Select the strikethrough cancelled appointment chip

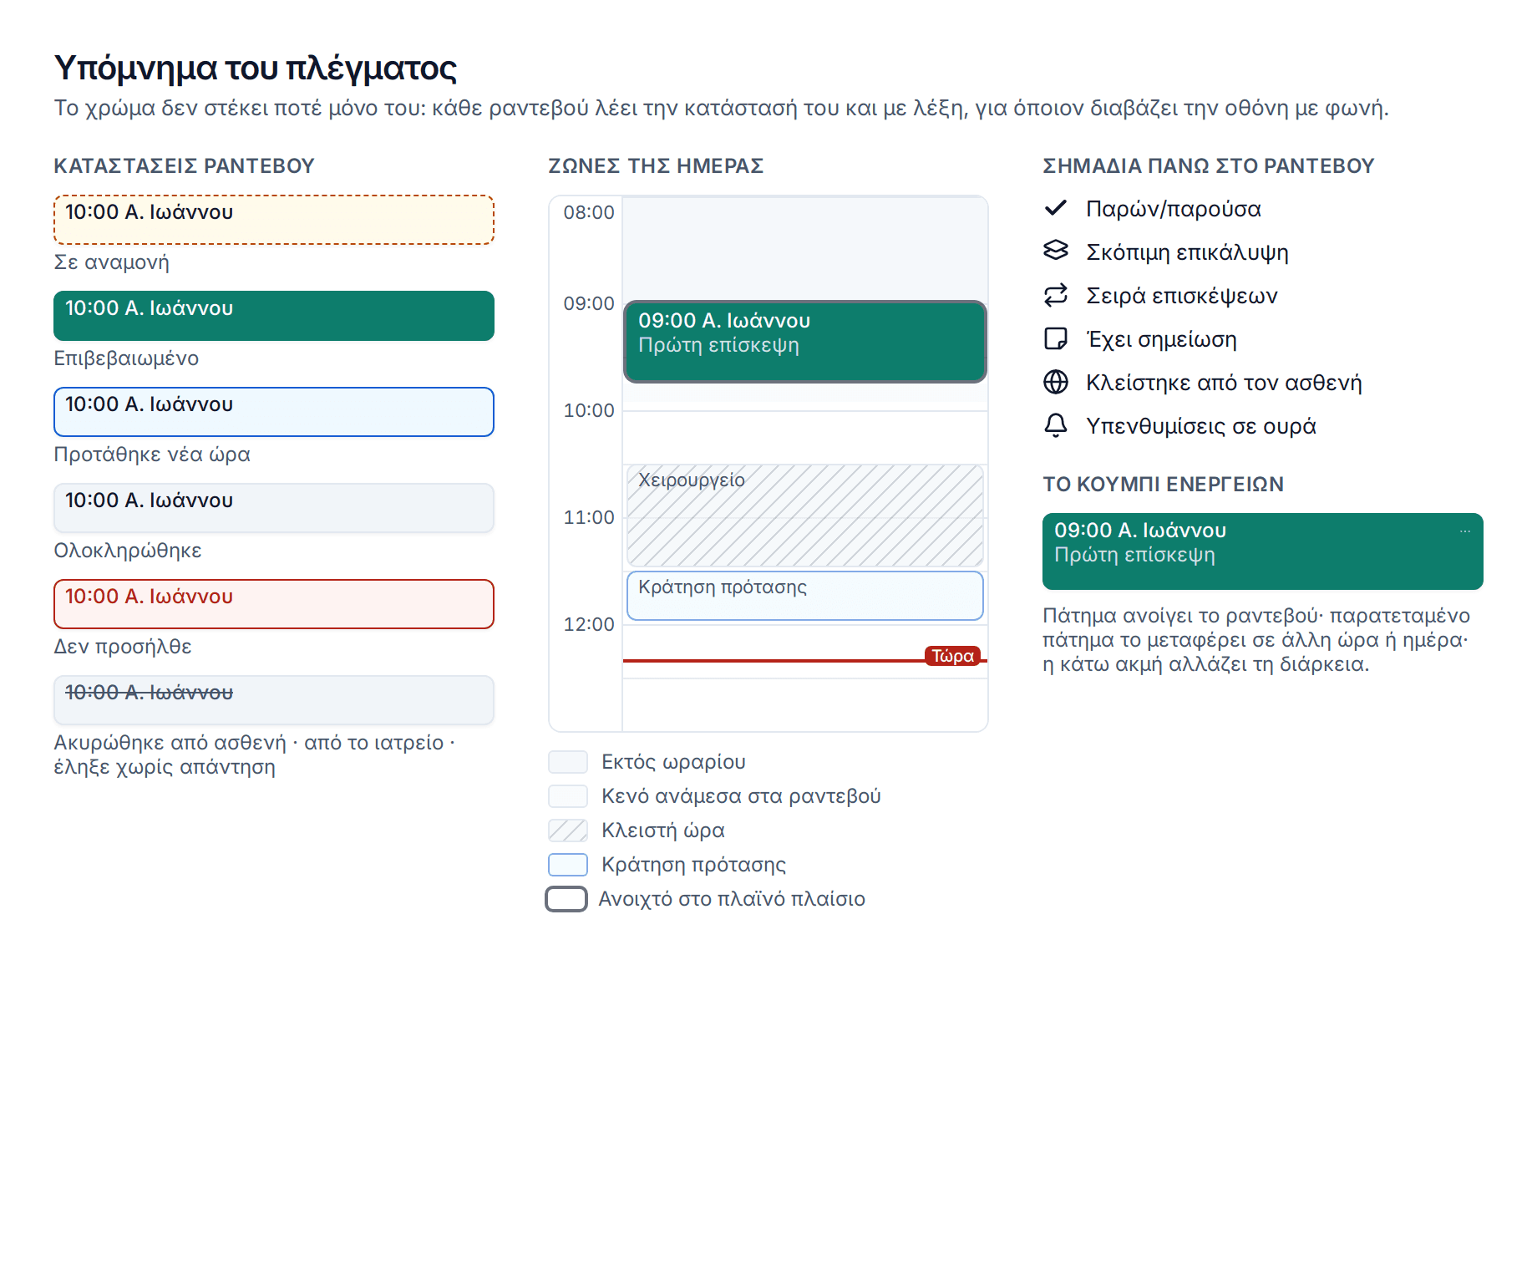click(x=274, y=700)
